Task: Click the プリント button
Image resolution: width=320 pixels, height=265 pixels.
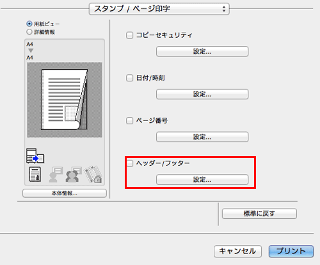Action: 291,251
